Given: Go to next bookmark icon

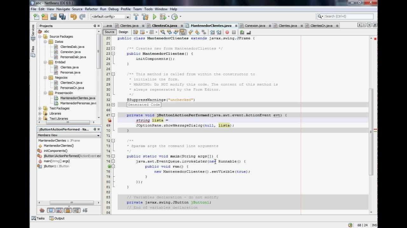Looking at the screenshot, I should click(x=197, y=32).
